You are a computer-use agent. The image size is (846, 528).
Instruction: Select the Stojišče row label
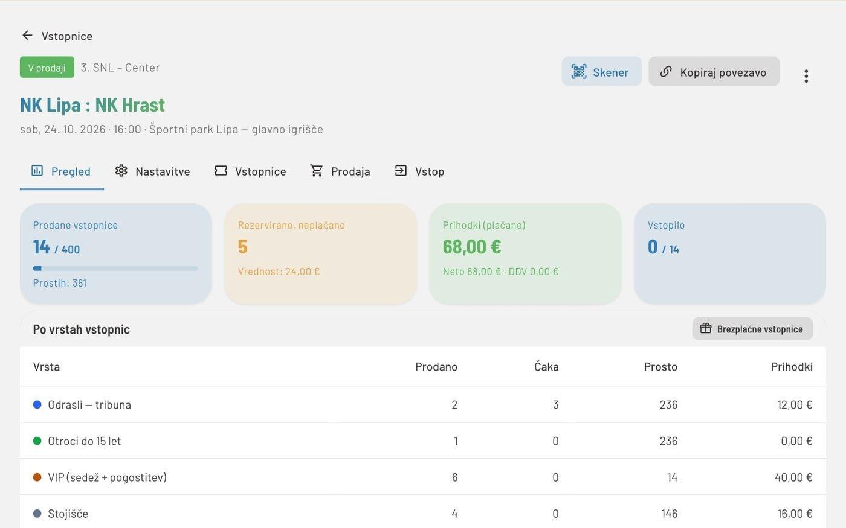(x=68, y=514)
